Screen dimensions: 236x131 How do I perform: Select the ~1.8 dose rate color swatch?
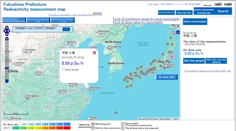(x=38, y=128)
